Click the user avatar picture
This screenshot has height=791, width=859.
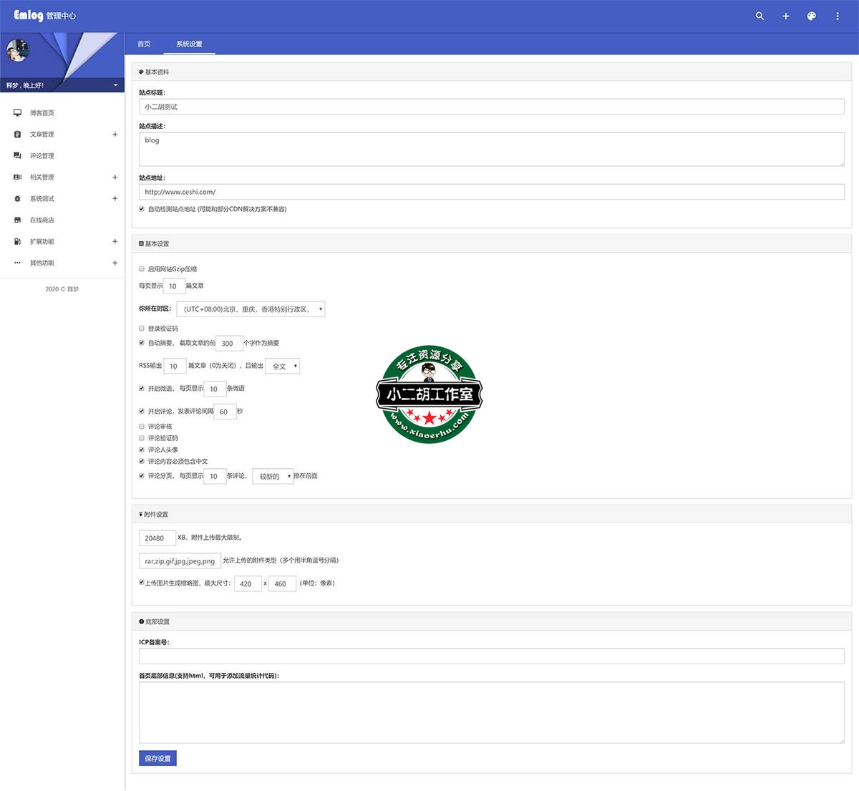pos(17,51)
